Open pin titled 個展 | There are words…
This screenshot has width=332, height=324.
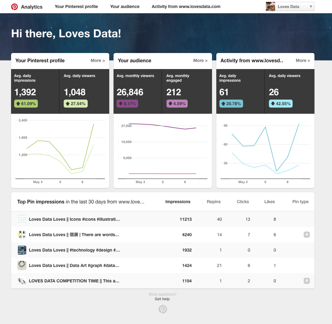coord(74,235)
